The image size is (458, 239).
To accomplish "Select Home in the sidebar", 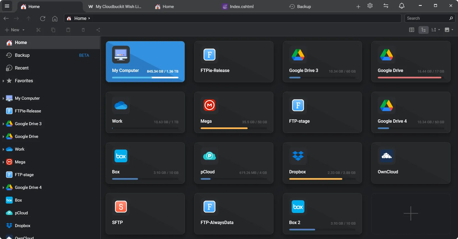I will [50, 43].
